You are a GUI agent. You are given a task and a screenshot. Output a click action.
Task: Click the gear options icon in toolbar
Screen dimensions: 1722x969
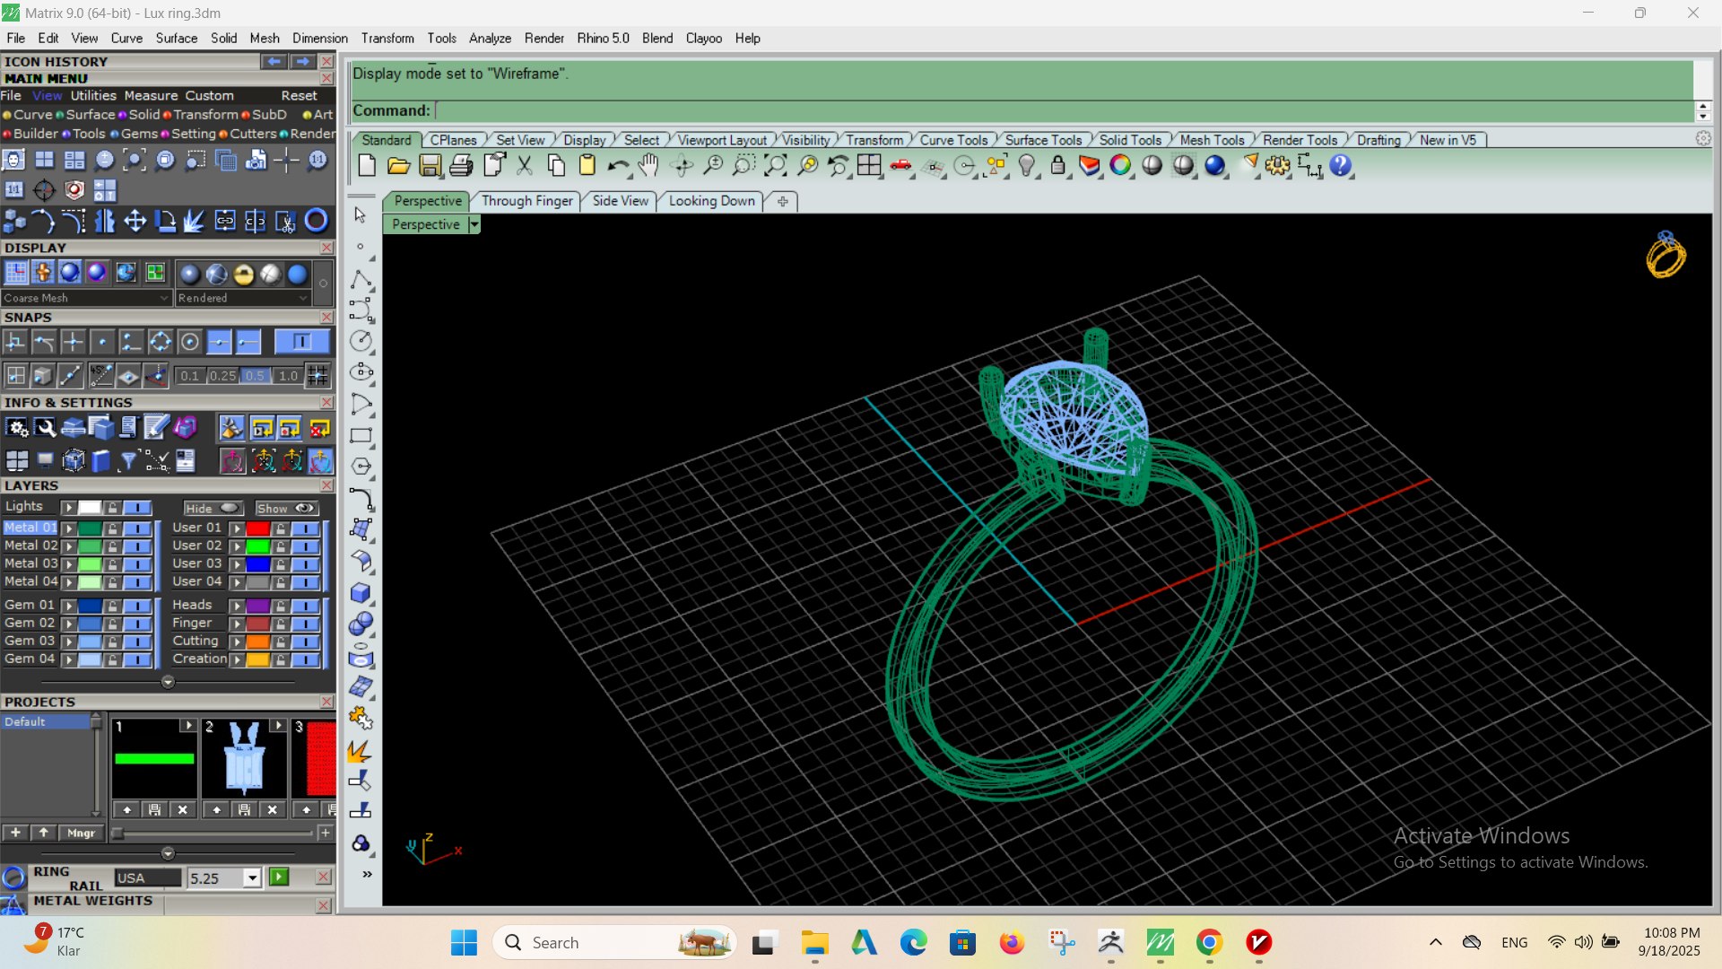click(x=1278, y=166)
